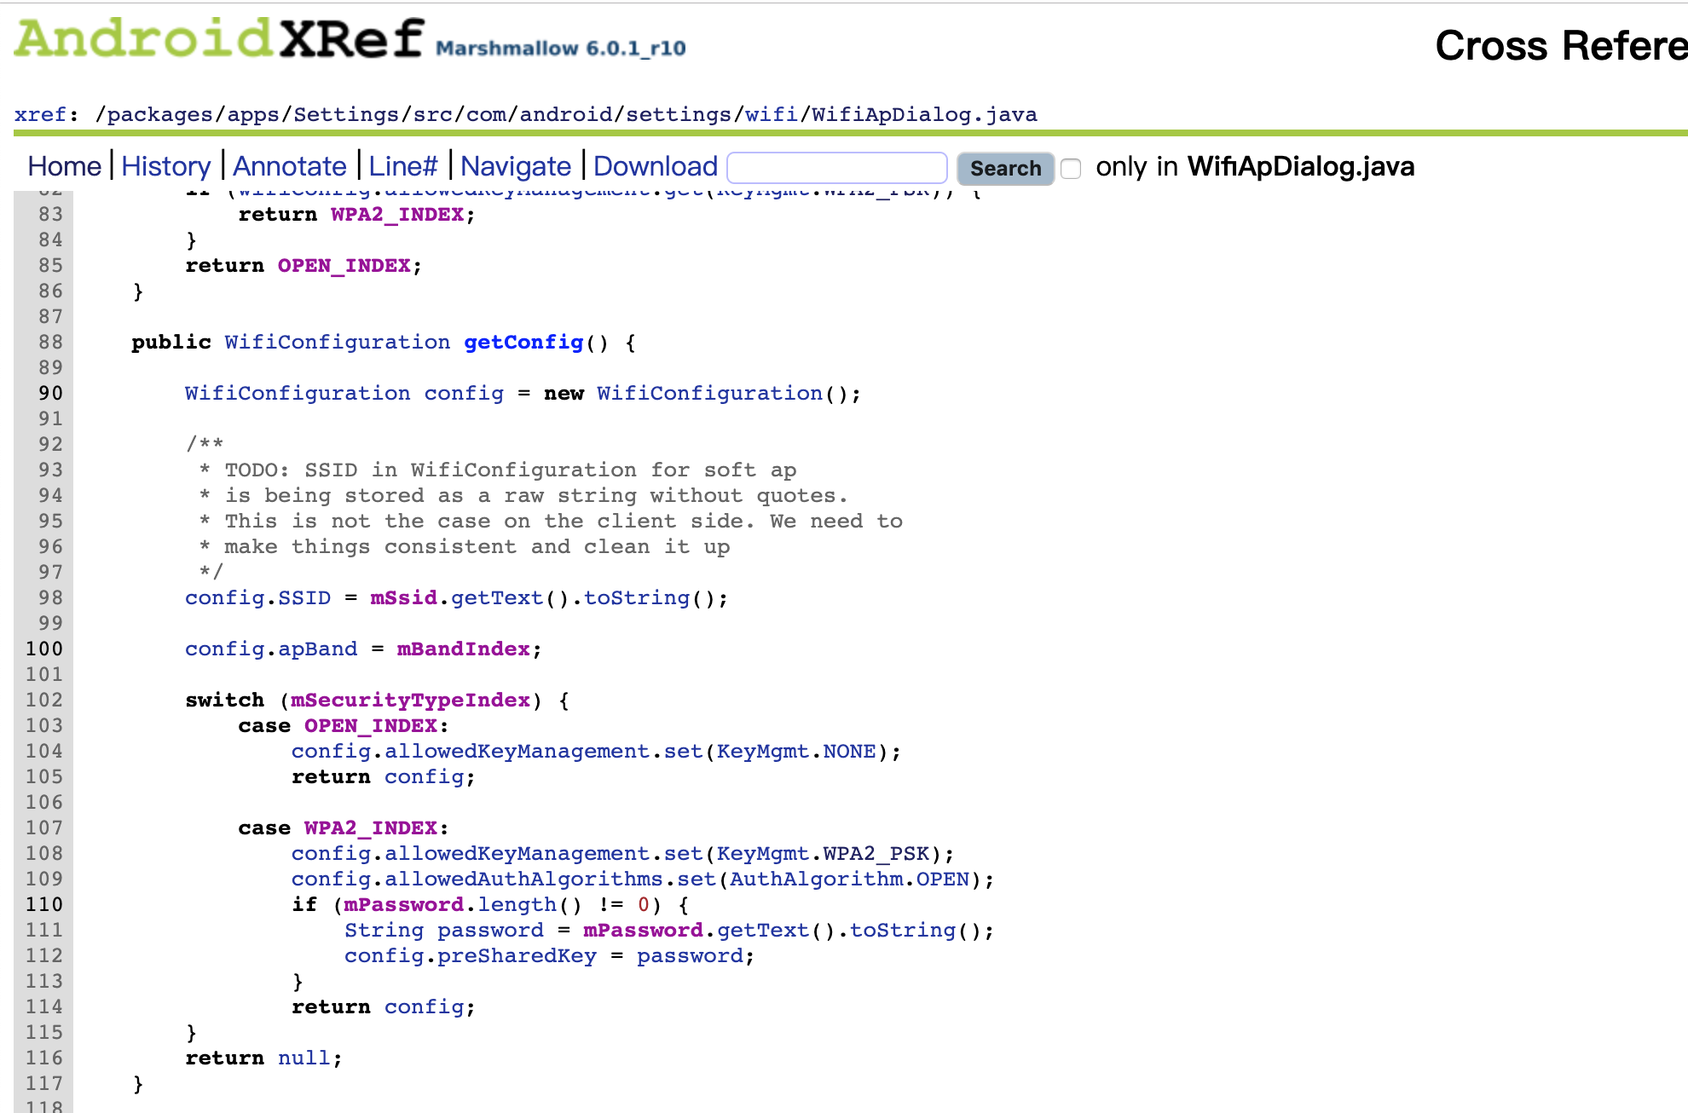Click apBand symbol on line 100
Screen dimensions: 1688x1113
tap(317, 649)
